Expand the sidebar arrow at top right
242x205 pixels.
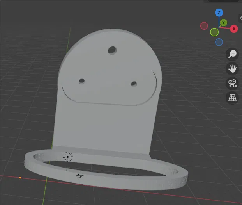[x=241, y=18]
